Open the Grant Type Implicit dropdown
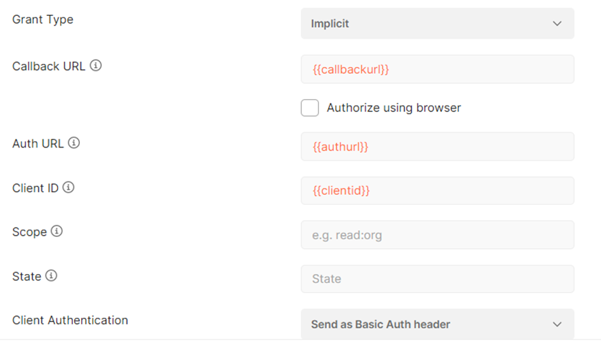601x343 pixels. [x=437, y=24]
